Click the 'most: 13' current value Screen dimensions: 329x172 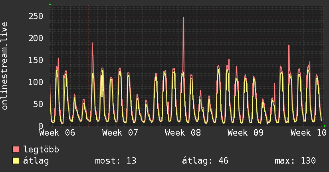pyautogui.click(x=116, y=161)
